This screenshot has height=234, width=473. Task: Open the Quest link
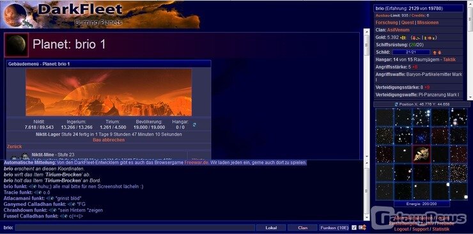(408, 22)
